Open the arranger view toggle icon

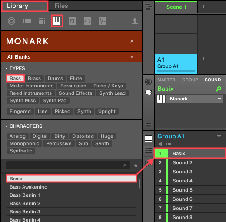(x=149, y=7)
